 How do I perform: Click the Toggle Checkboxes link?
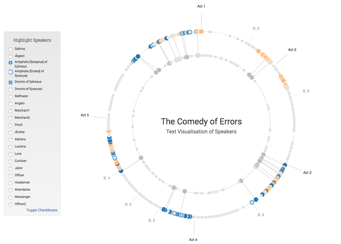tap(42, 210)
